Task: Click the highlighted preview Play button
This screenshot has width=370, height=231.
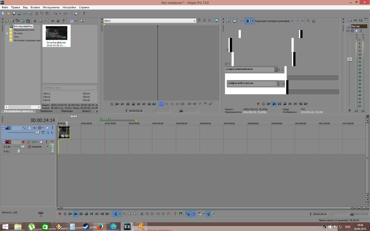Action: (274, 103)
